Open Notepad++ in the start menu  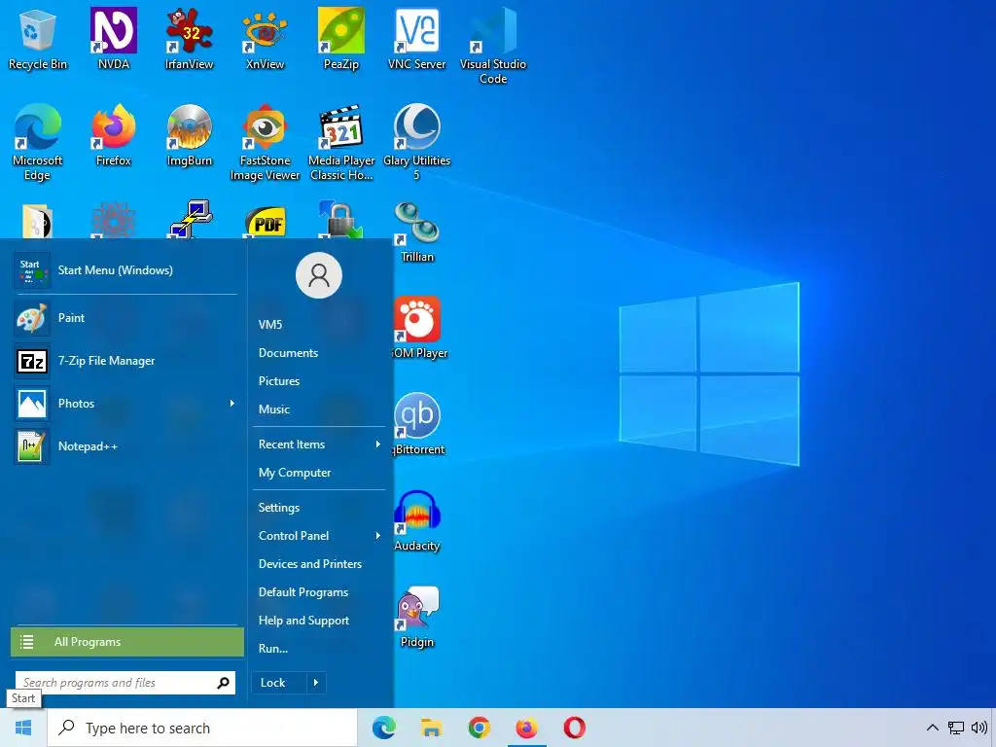click(x=125, y=446)
